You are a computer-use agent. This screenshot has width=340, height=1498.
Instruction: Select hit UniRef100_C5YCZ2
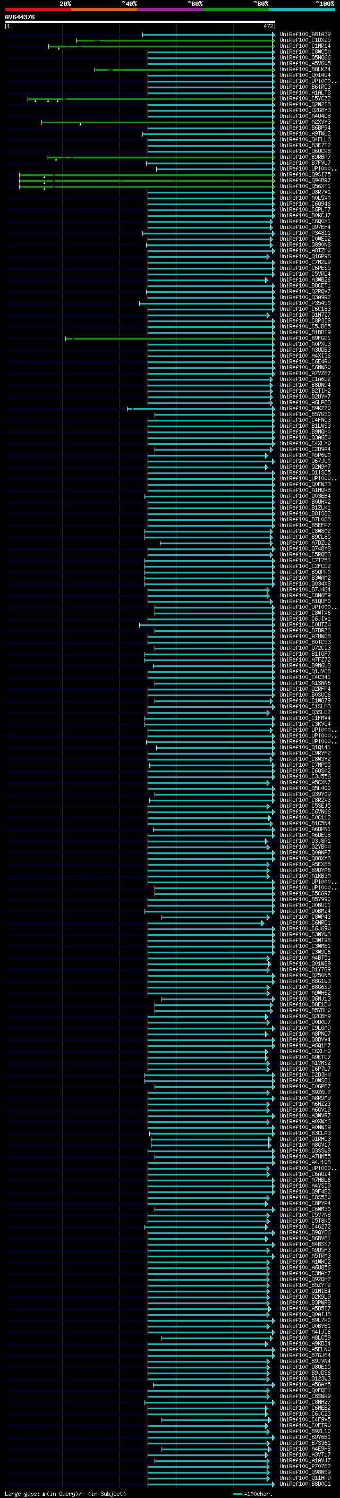[x=305, y=98]
